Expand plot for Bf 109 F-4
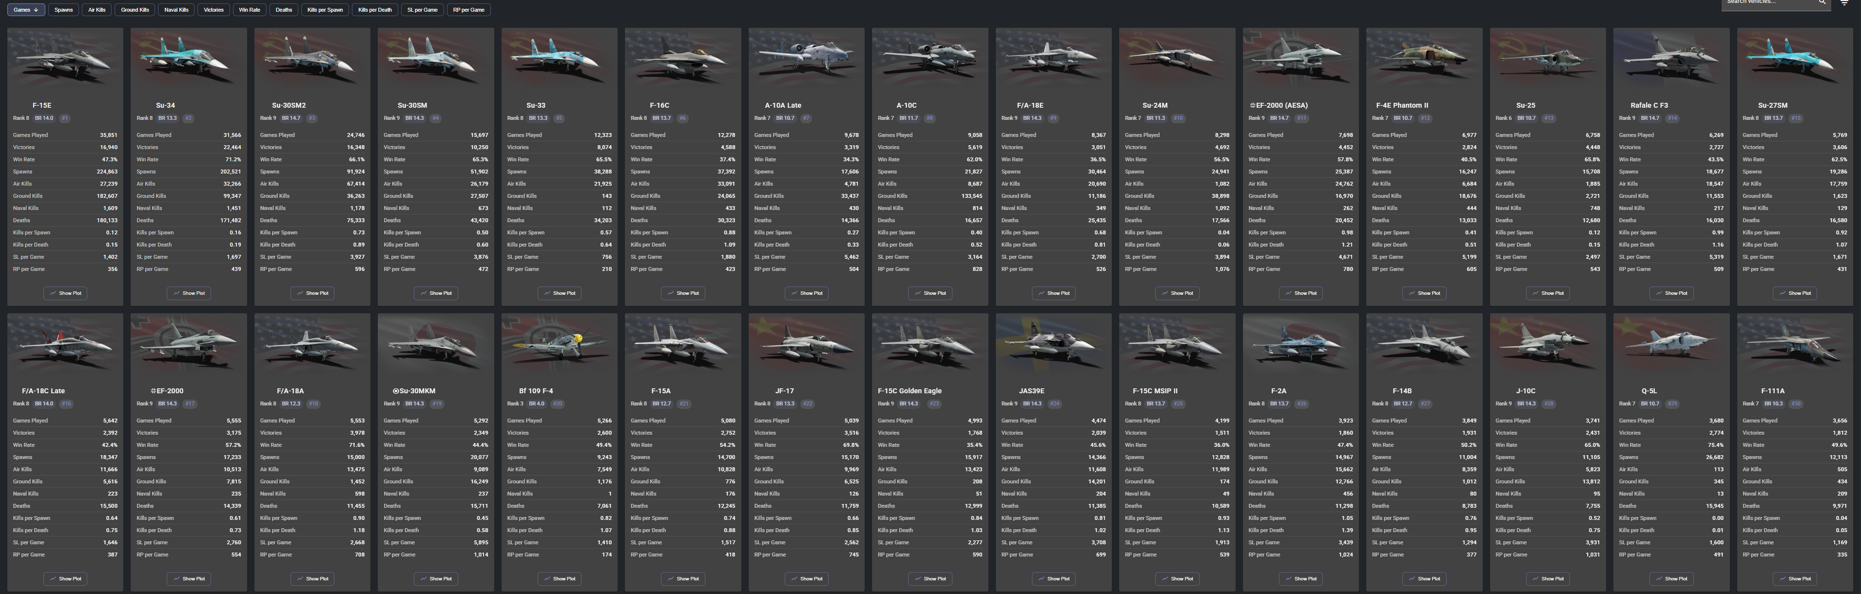 (x=559, y=579)
